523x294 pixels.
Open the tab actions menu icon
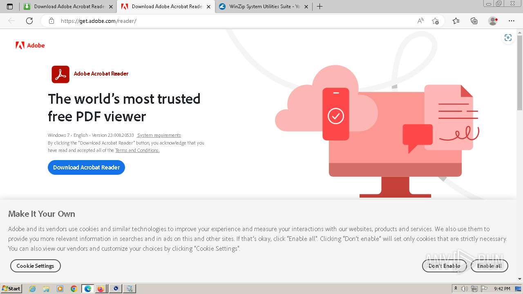10,7
